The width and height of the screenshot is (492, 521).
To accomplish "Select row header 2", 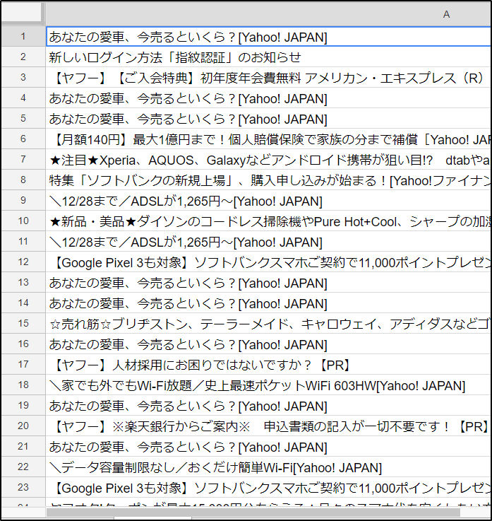I will 23,57.
